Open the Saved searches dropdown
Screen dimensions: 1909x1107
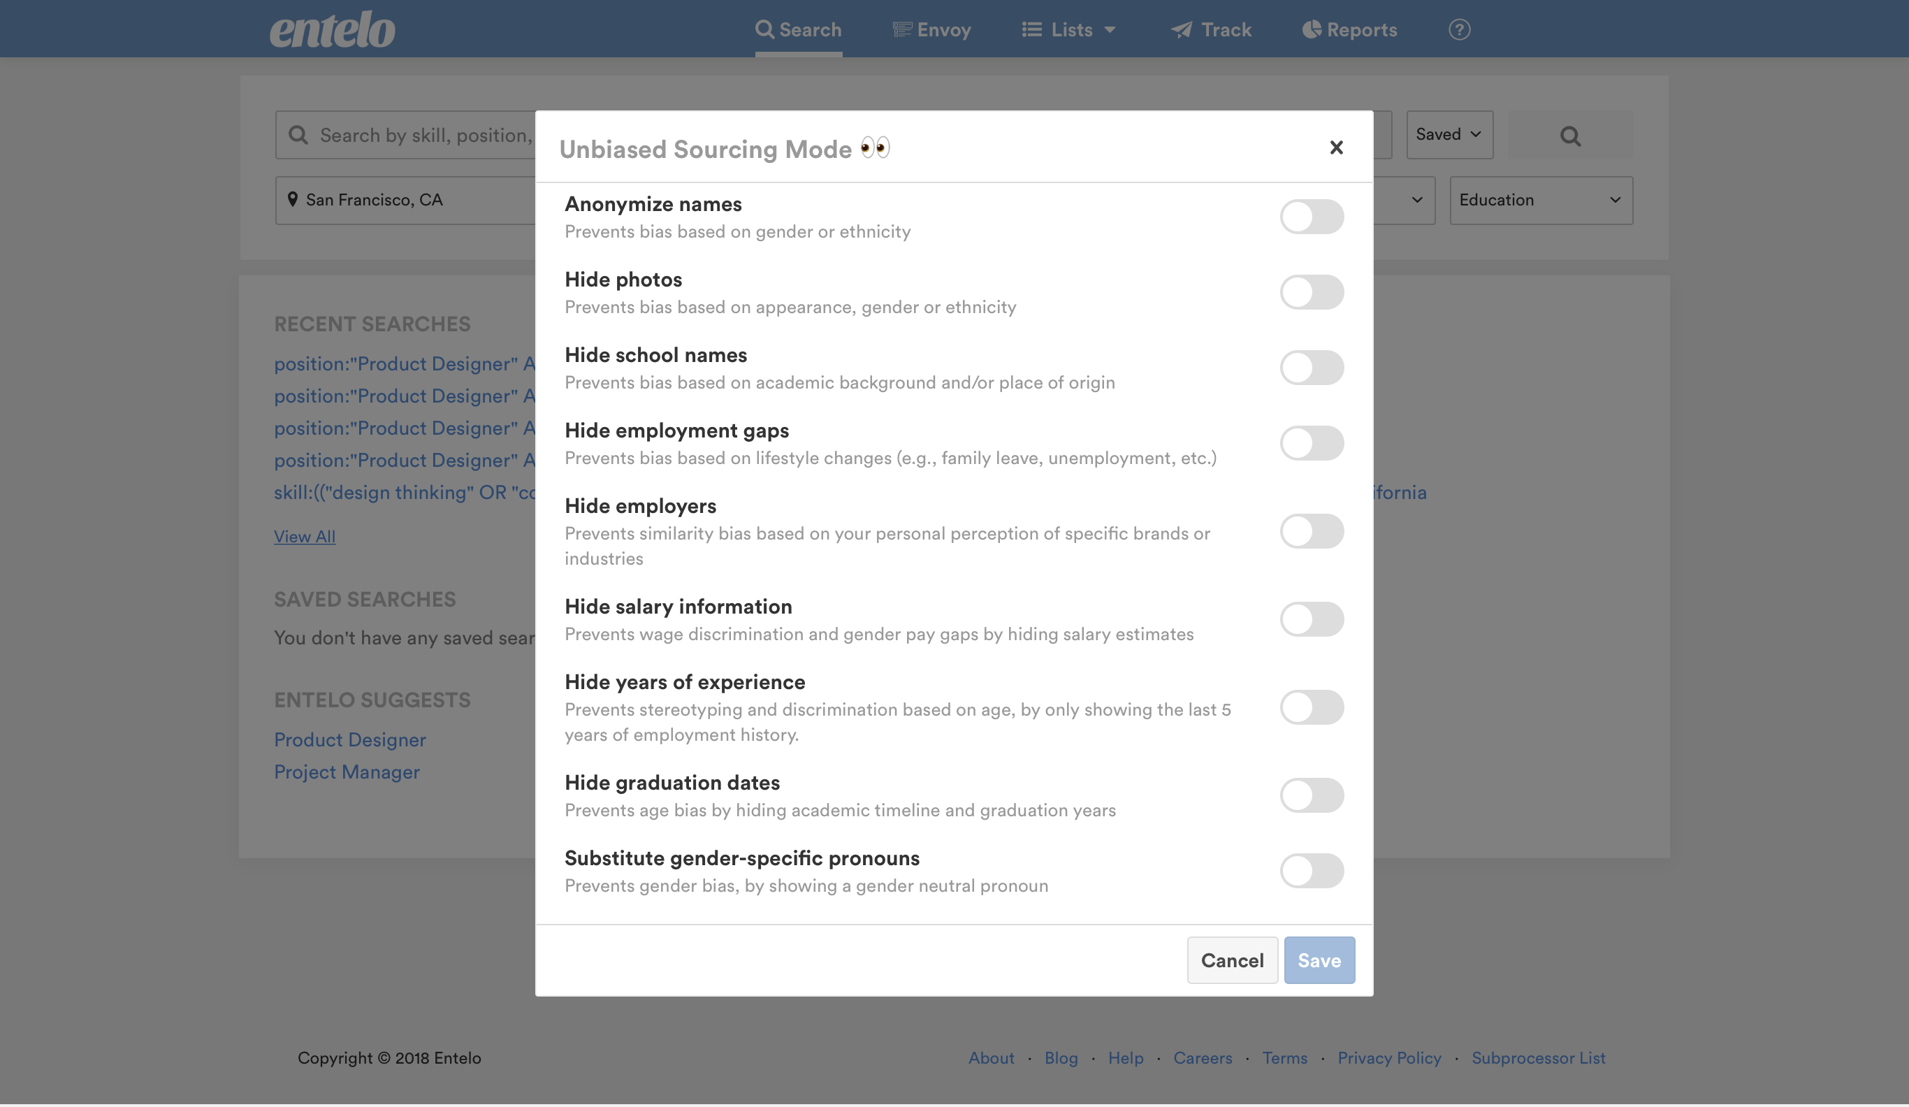point(1449,135)
